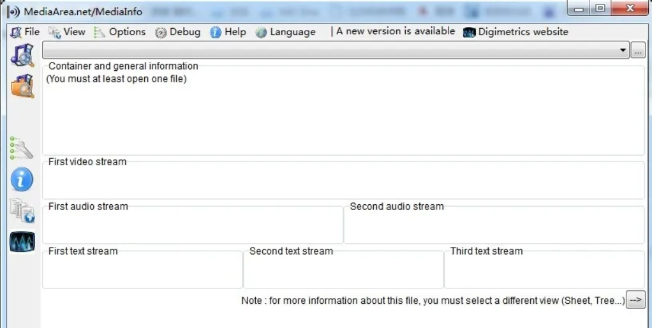Open the File menu
The image size is (652, 328).
click(x=25, y=32)
